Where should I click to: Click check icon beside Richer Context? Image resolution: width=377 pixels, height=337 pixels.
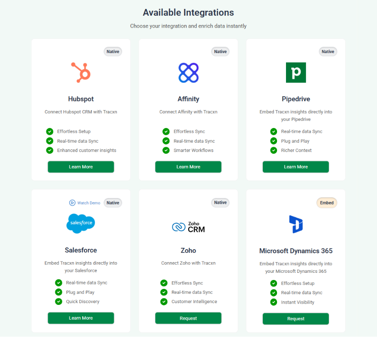273,150
